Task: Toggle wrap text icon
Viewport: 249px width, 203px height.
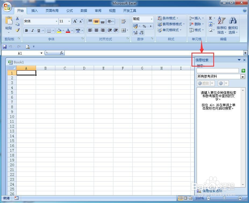Action: click(124, 21)
